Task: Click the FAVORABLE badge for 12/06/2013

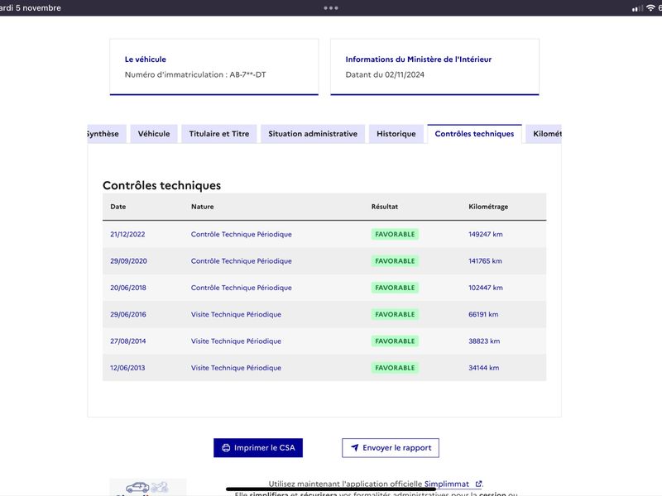Action: [x=396, y=368]
